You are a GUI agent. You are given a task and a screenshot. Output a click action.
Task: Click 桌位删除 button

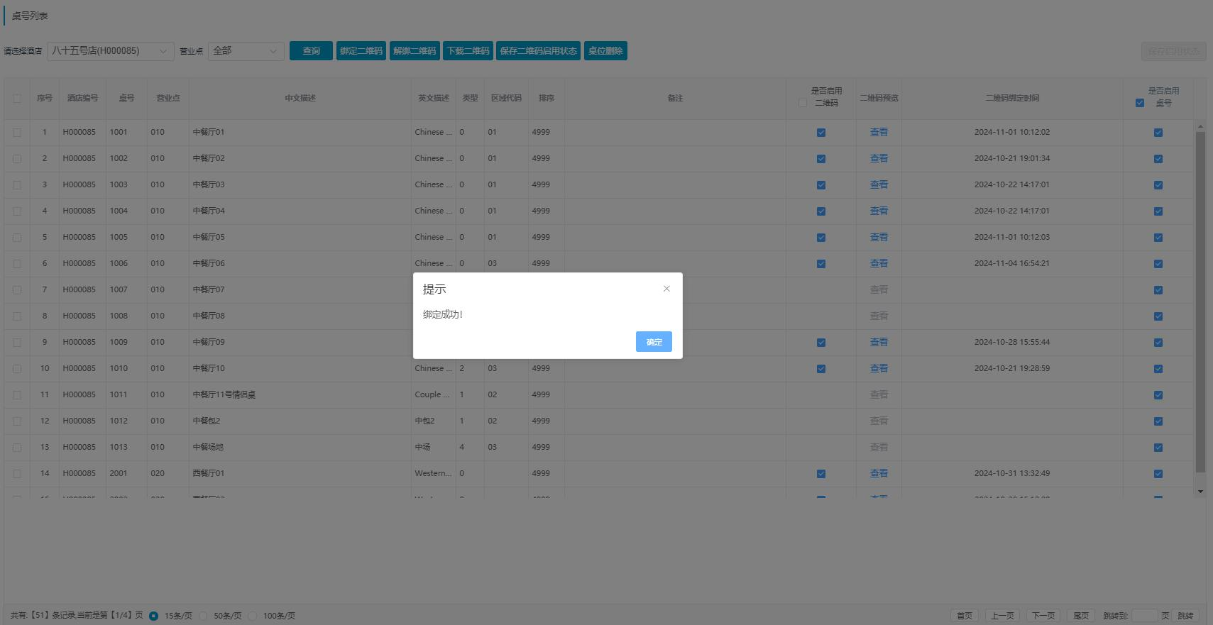point(605,51)
